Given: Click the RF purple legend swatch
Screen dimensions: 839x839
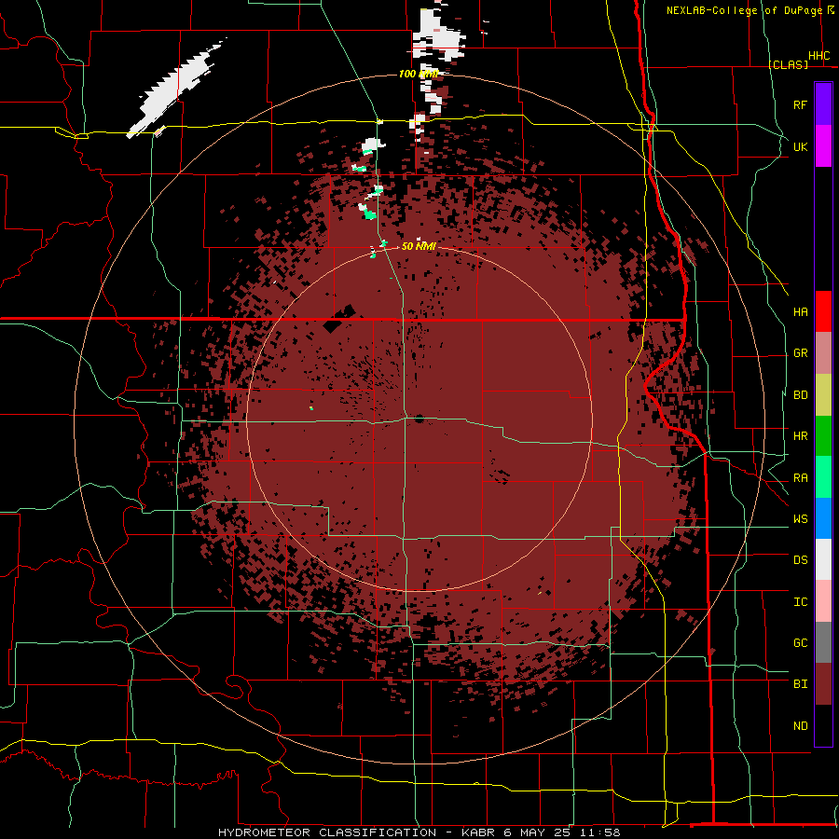Looking at the screenshot, I should [x=823, y=104].
